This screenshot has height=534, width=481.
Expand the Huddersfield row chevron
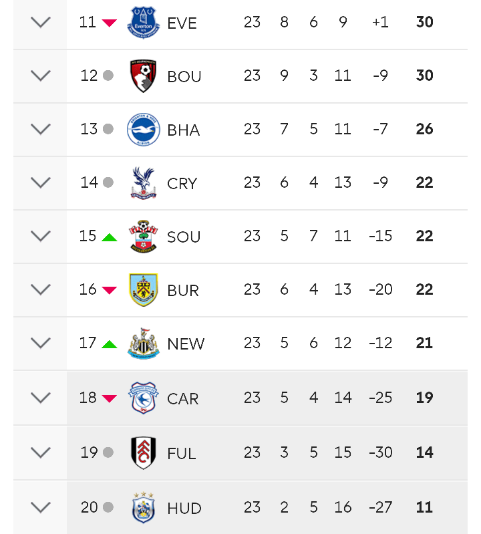click(x=41, y=507)
